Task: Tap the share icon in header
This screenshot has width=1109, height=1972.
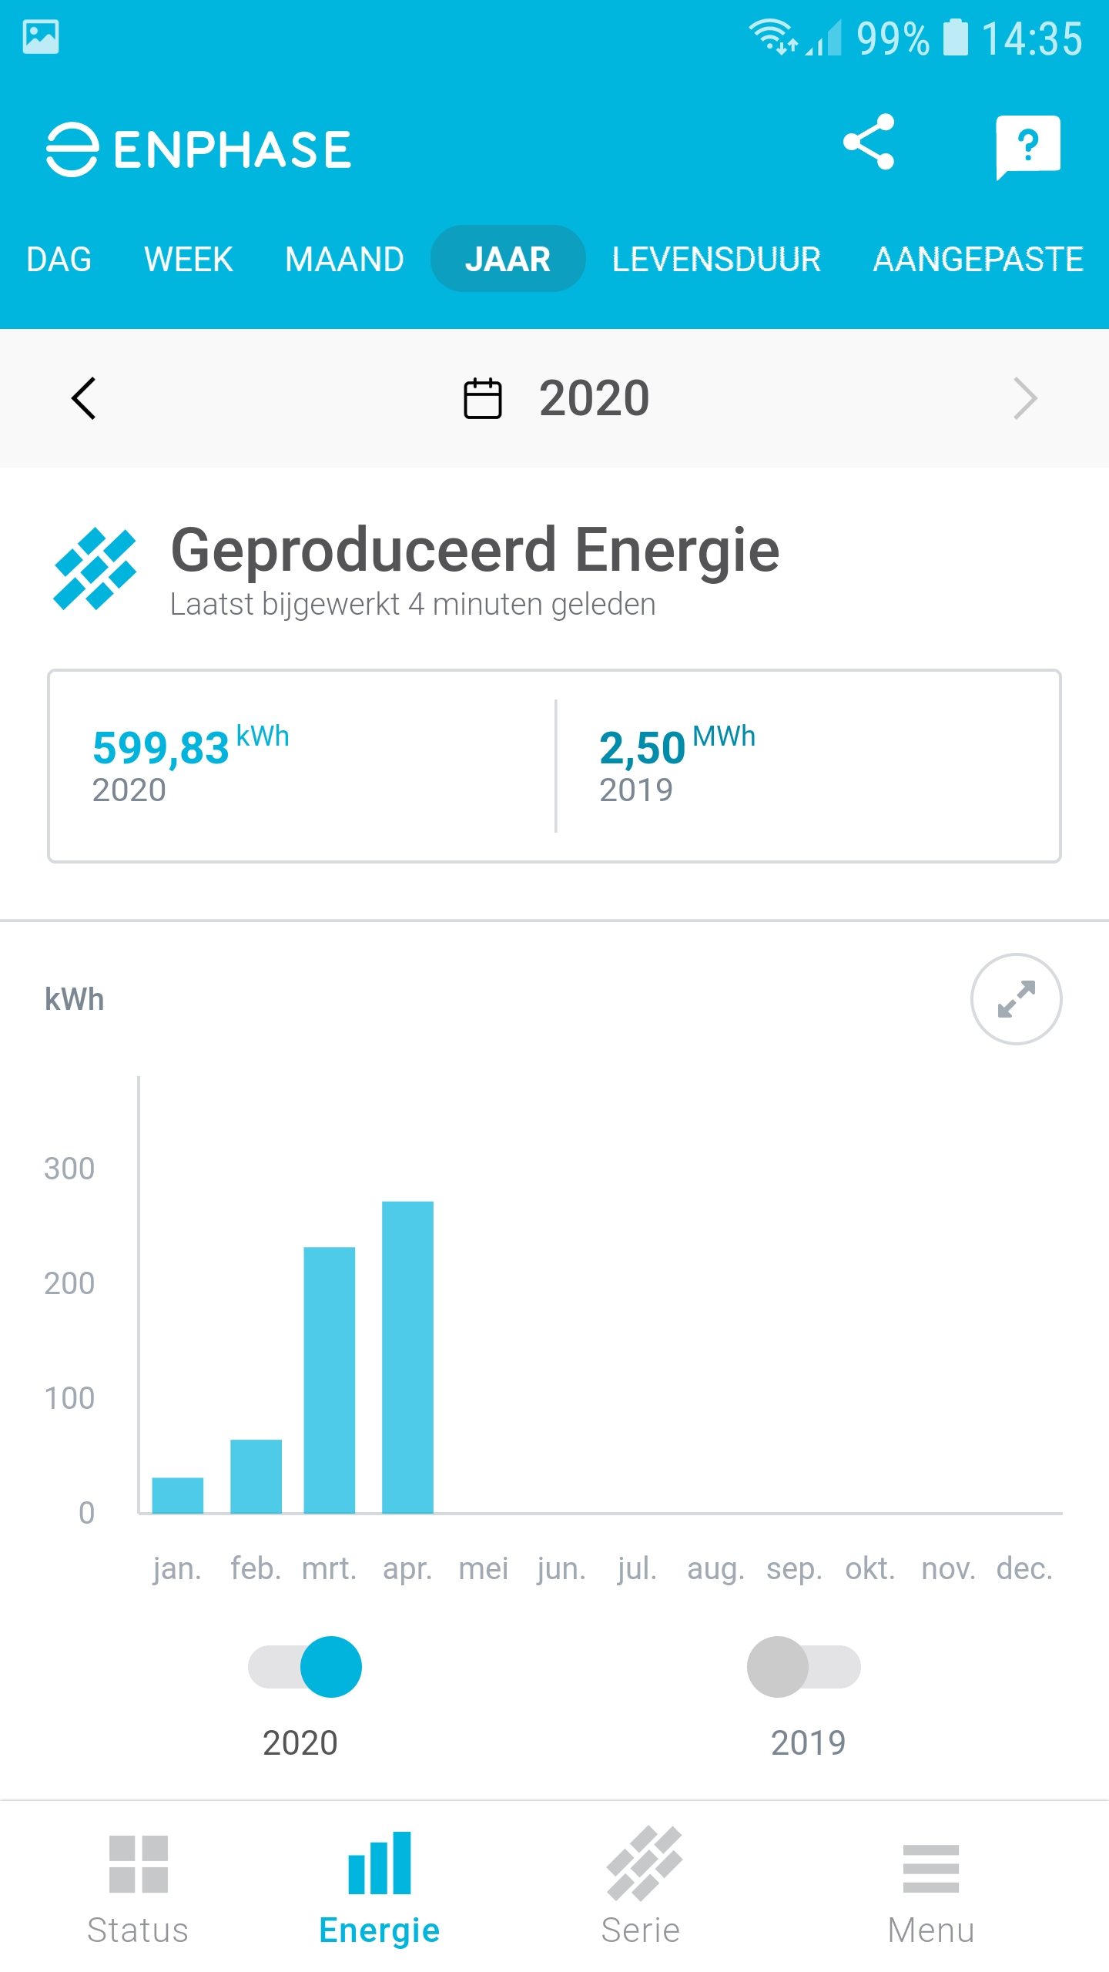Action: click(869, 143)
